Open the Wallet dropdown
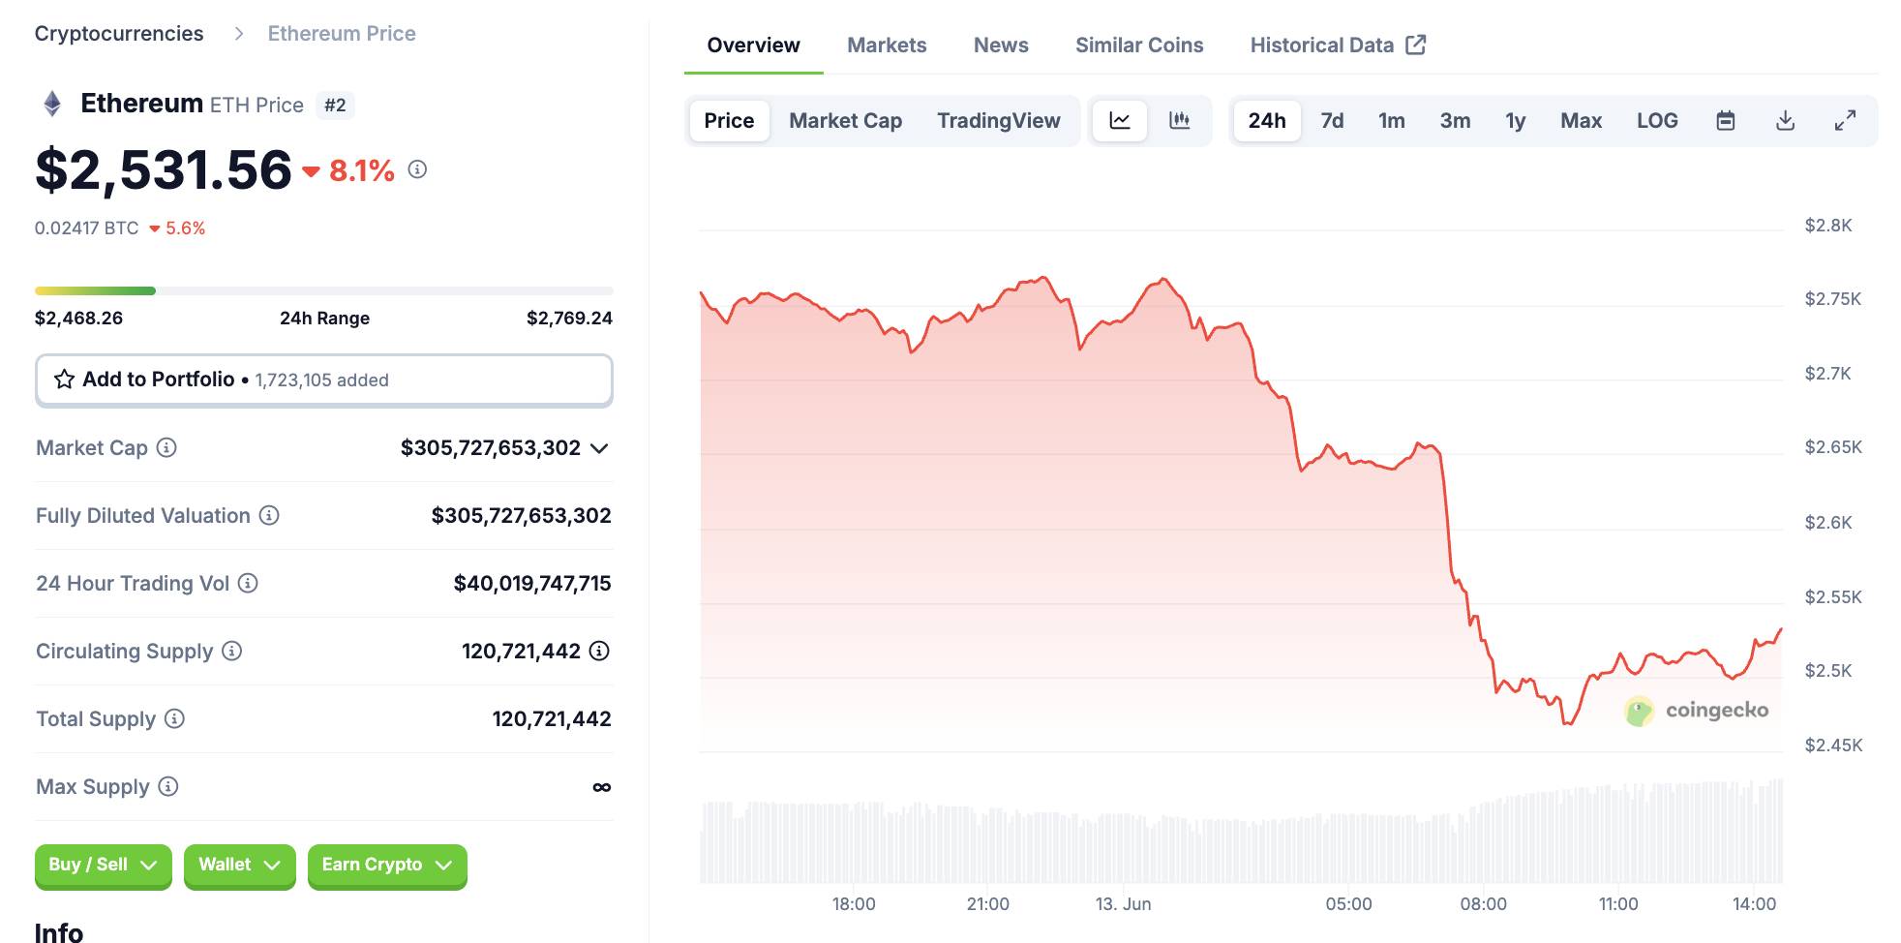The image size is (1901, 943). (239, 865)
